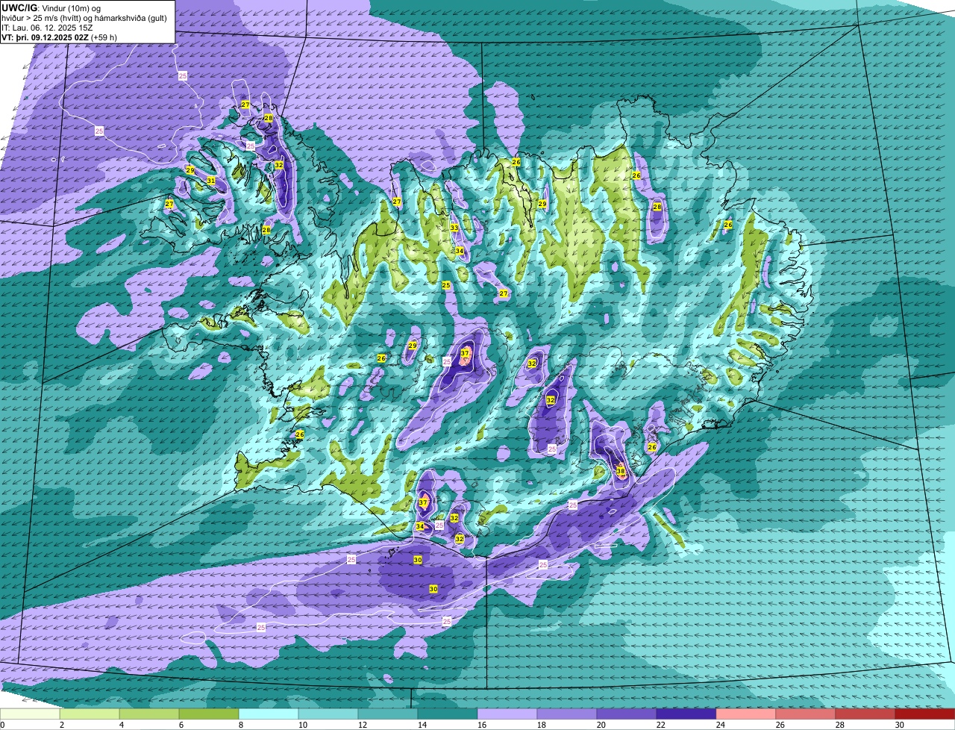
Task: Click the yellow gust label 38
Action: click(x=621, y=471)
